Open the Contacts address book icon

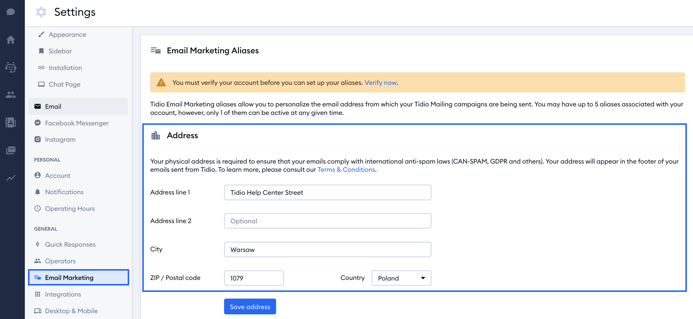coord(11,122)
